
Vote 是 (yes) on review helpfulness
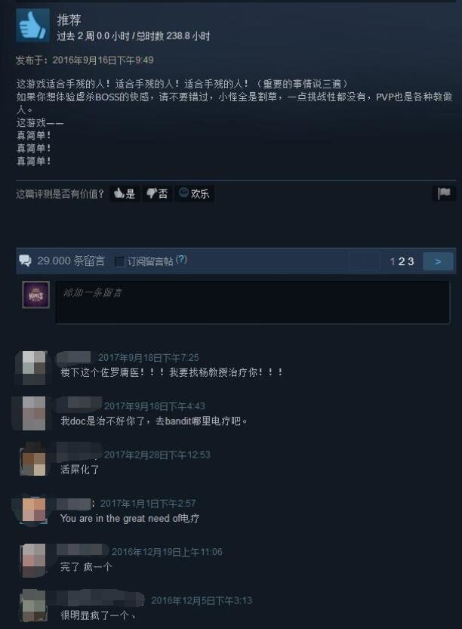pyautogui.click(x=125, y=194)
